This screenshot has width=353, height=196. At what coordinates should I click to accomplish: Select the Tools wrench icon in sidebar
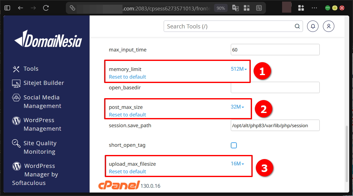16,68
